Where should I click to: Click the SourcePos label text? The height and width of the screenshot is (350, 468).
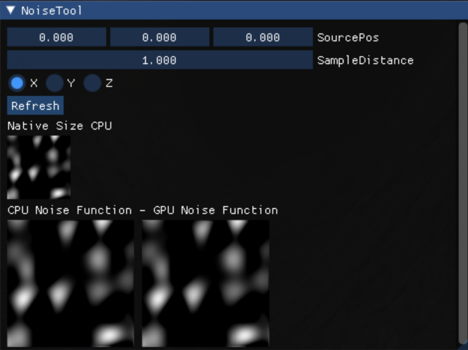[348, 38]
